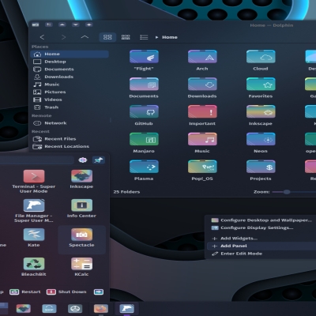Open Documents in Places sidebar
The image size is (316, 316).
tap(70, 70)
